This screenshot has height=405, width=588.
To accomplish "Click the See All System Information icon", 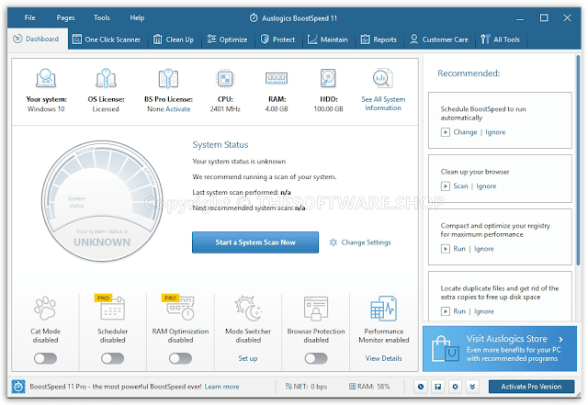I will pos(383,78).
